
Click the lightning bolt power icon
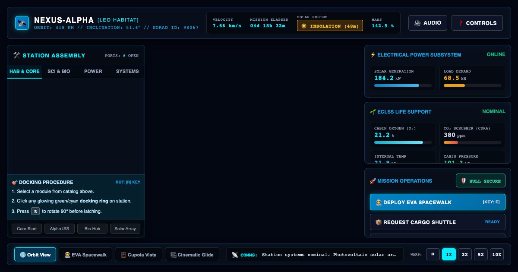(373, 55)
